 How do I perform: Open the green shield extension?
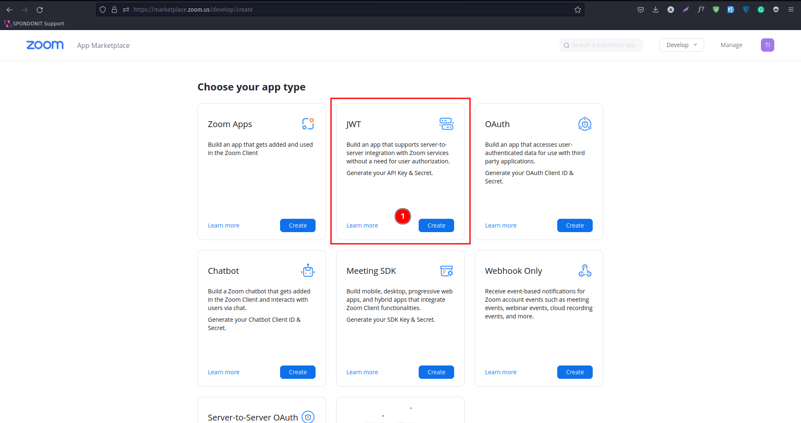click(x=716, y=10)
